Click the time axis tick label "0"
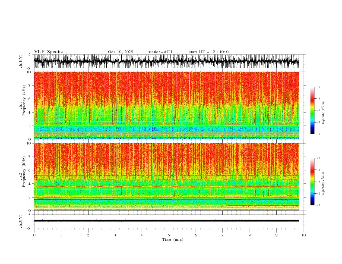The width and height of the screenshot is (342, 264). tap(34, 235)
